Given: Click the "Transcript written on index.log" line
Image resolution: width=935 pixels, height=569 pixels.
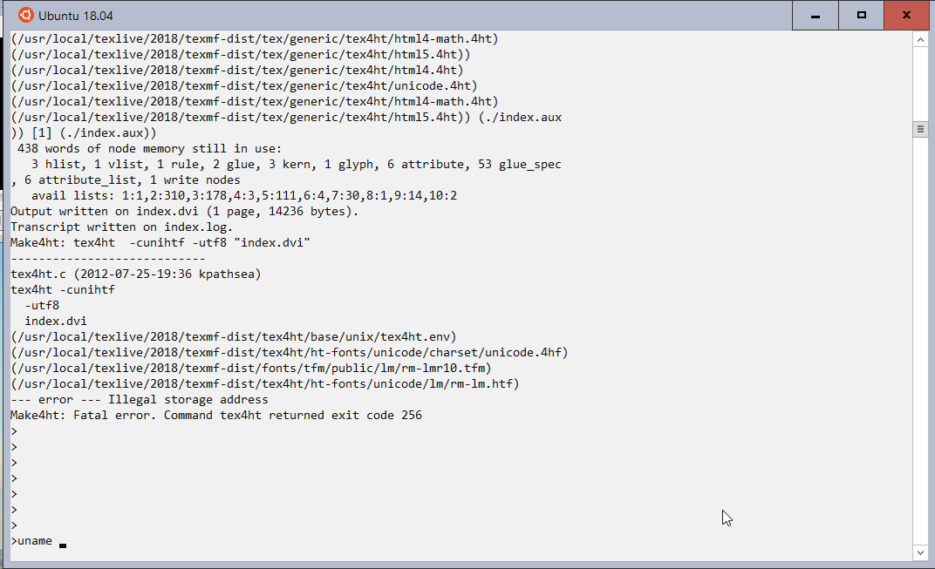Looking at the screenshot, I should point(121,227).
